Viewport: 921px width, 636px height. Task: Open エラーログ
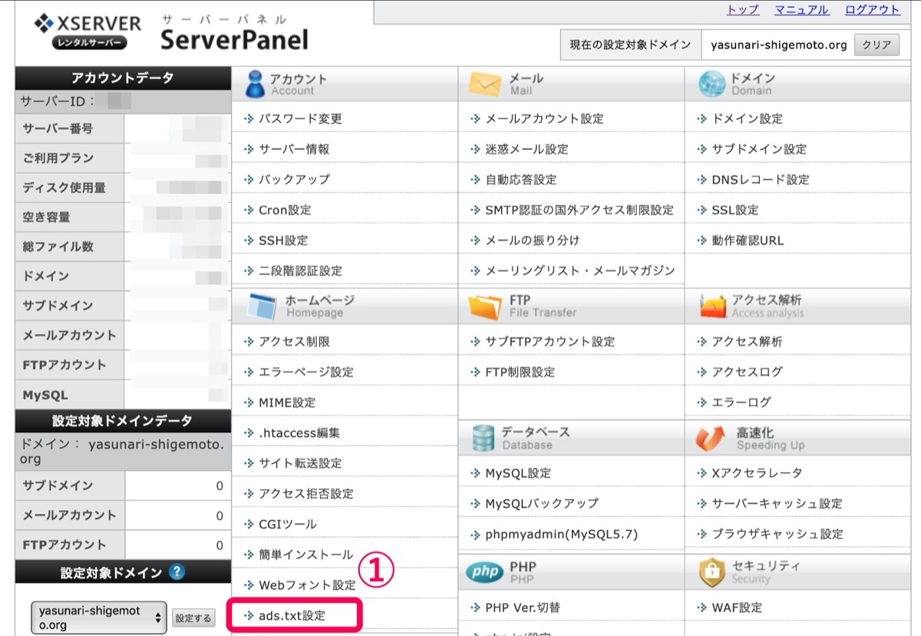click(741, 402)
